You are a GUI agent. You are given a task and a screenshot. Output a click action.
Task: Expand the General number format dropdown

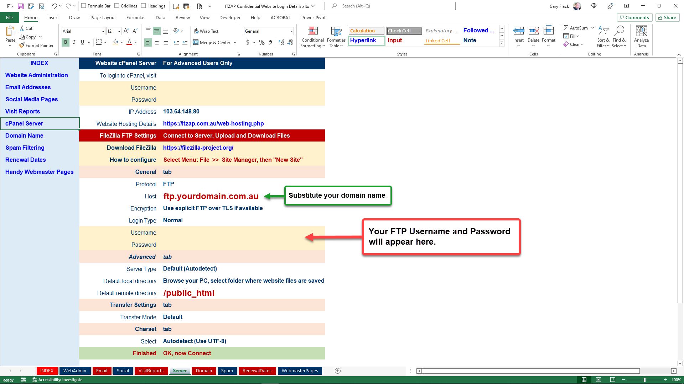tap(291, 31)
